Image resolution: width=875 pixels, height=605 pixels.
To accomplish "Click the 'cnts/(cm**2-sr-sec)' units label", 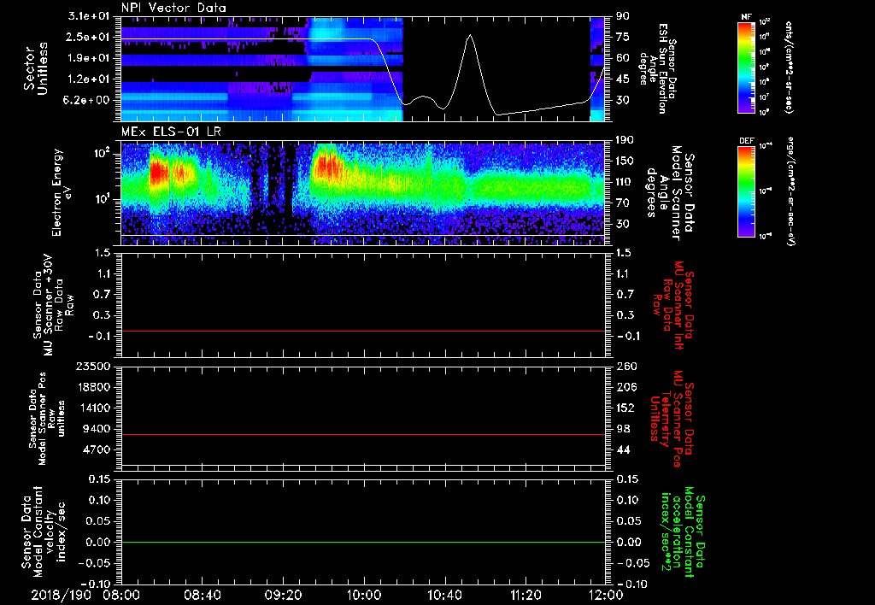I will [789, 67].
